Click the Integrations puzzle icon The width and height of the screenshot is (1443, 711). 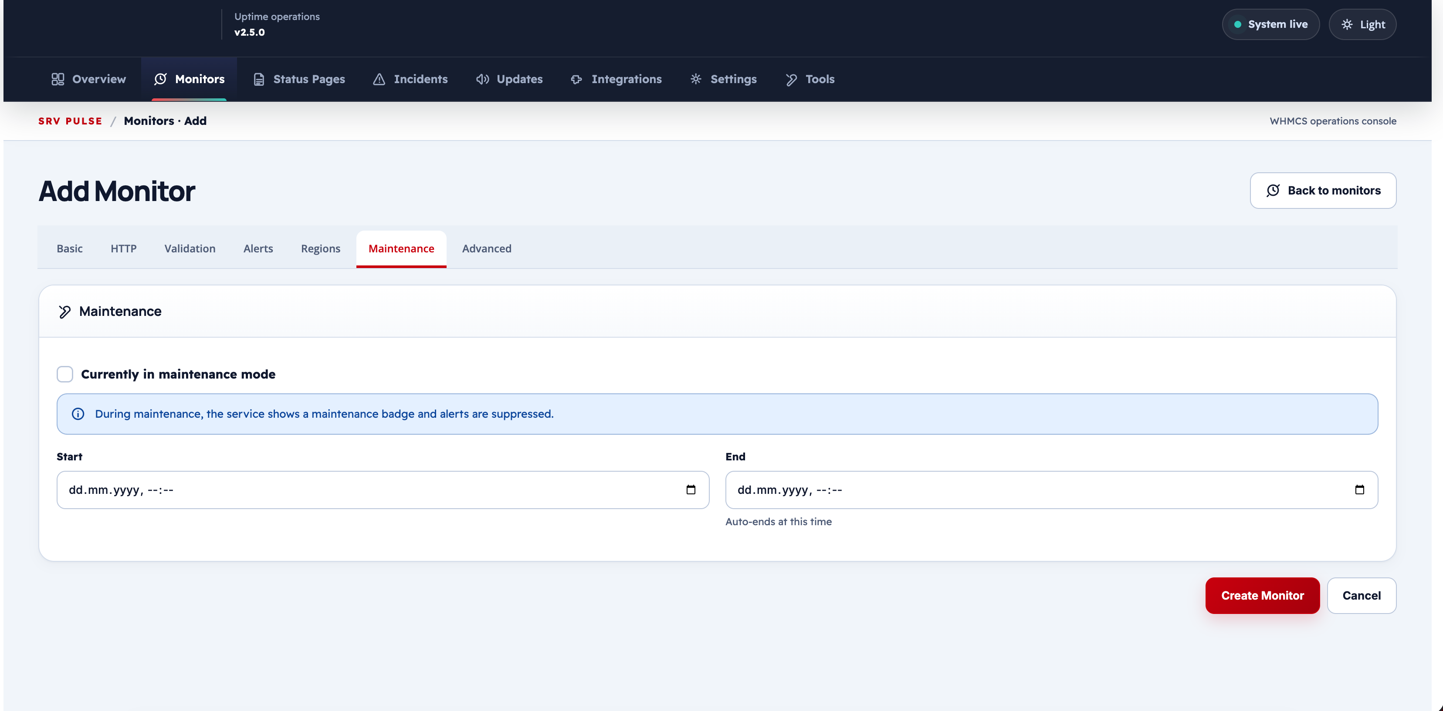pos(576,80)
